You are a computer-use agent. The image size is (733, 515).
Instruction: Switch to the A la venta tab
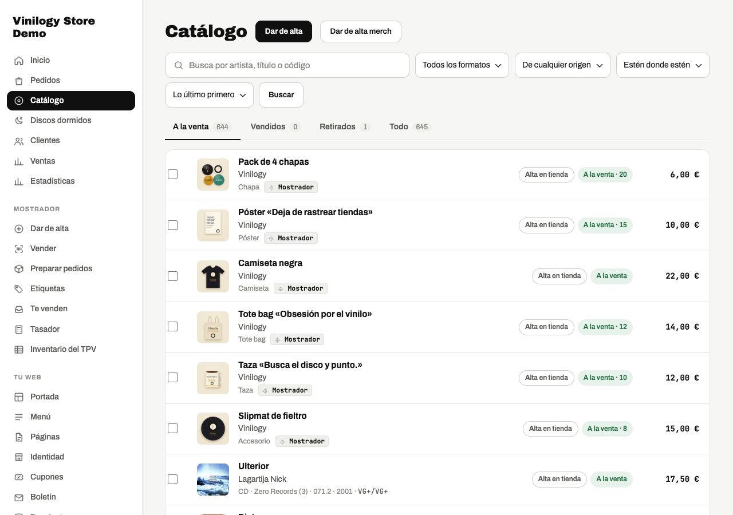click(202, 127)
